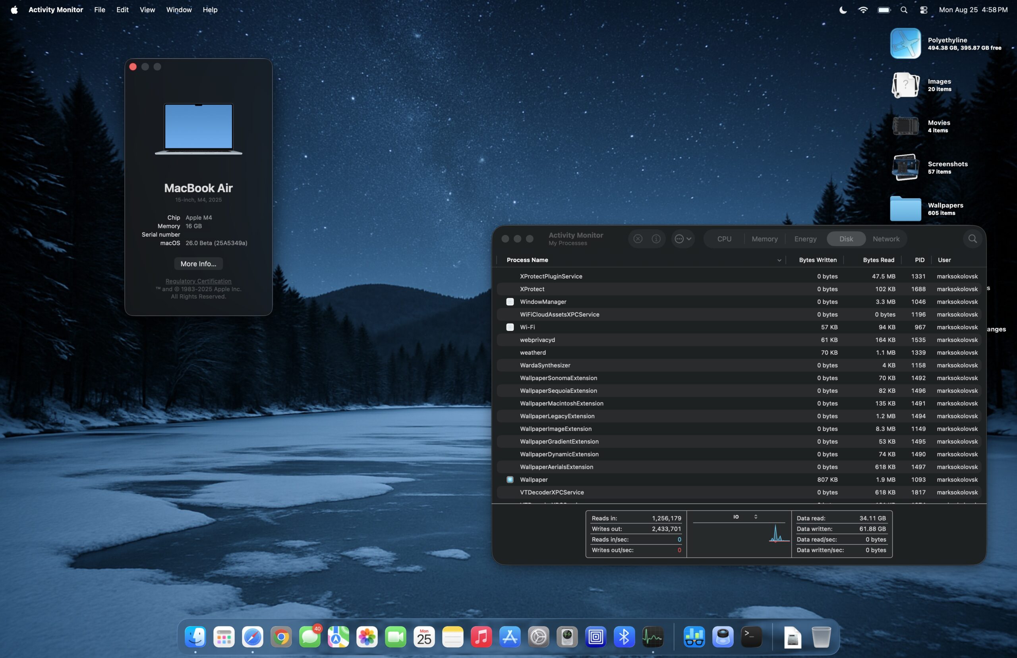
Task: Click the Process Name sort chevron
Action: [779, 260]
